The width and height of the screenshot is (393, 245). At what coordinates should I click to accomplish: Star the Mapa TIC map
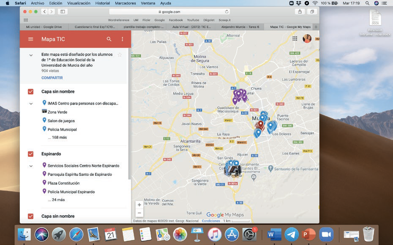(120, 55)
